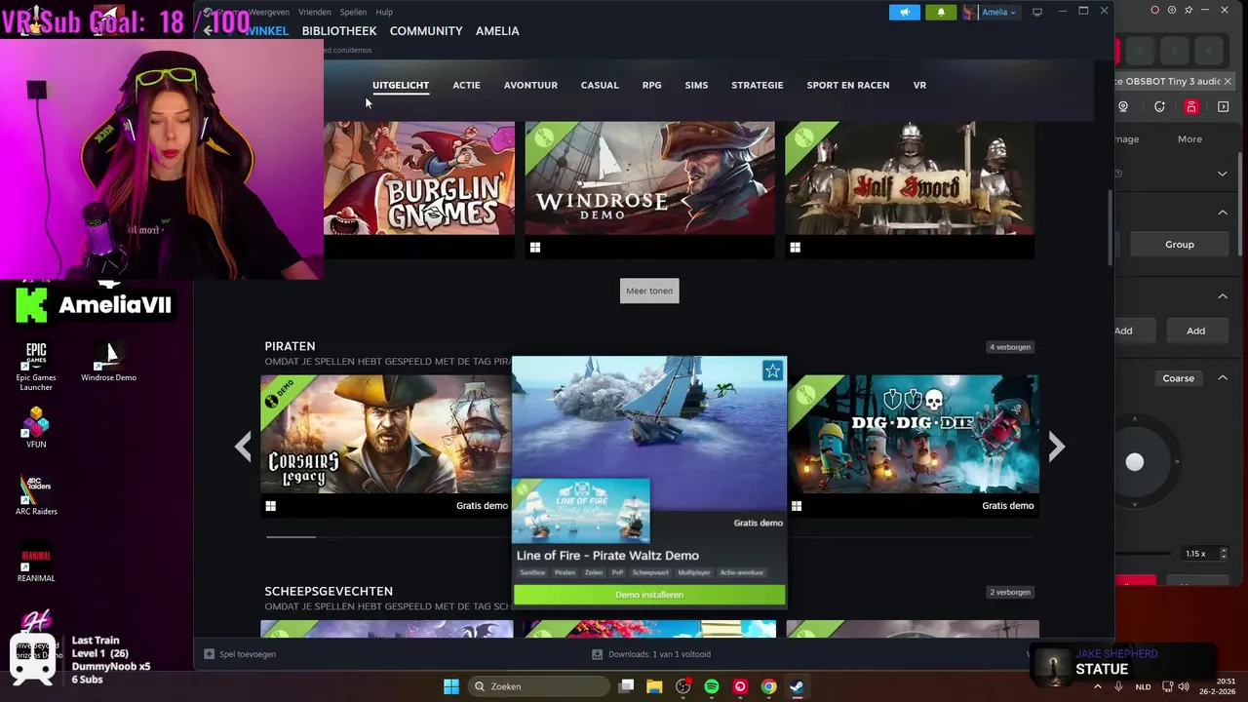
Task: Open the Spellen menu in Steam
Action: pos(353,12)
